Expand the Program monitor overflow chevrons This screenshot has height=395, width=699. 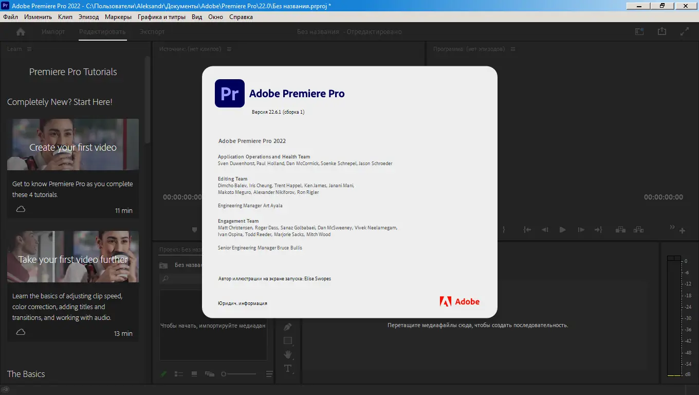672,227
